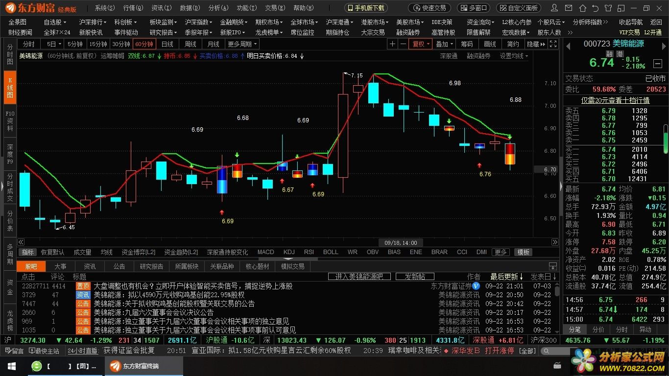The height and width of the screenshot is (376, 669).
Task: Open 快速交易 quick trade
Action: pyautogui.click(x=430, y=8)
